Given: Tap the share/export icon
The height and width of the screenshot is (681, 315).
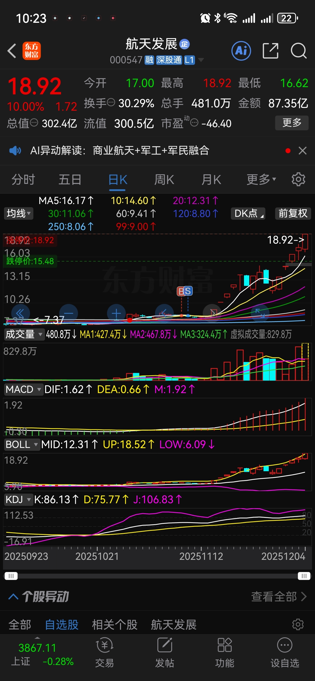Looking at the screenshot, I should [271, 51].
